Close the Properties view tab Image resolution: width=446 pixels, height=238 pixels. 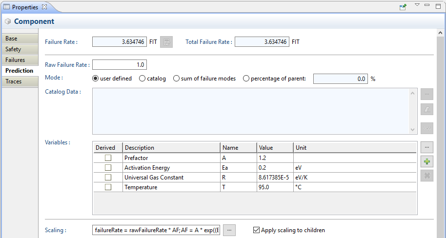click(x=44, y=7)
